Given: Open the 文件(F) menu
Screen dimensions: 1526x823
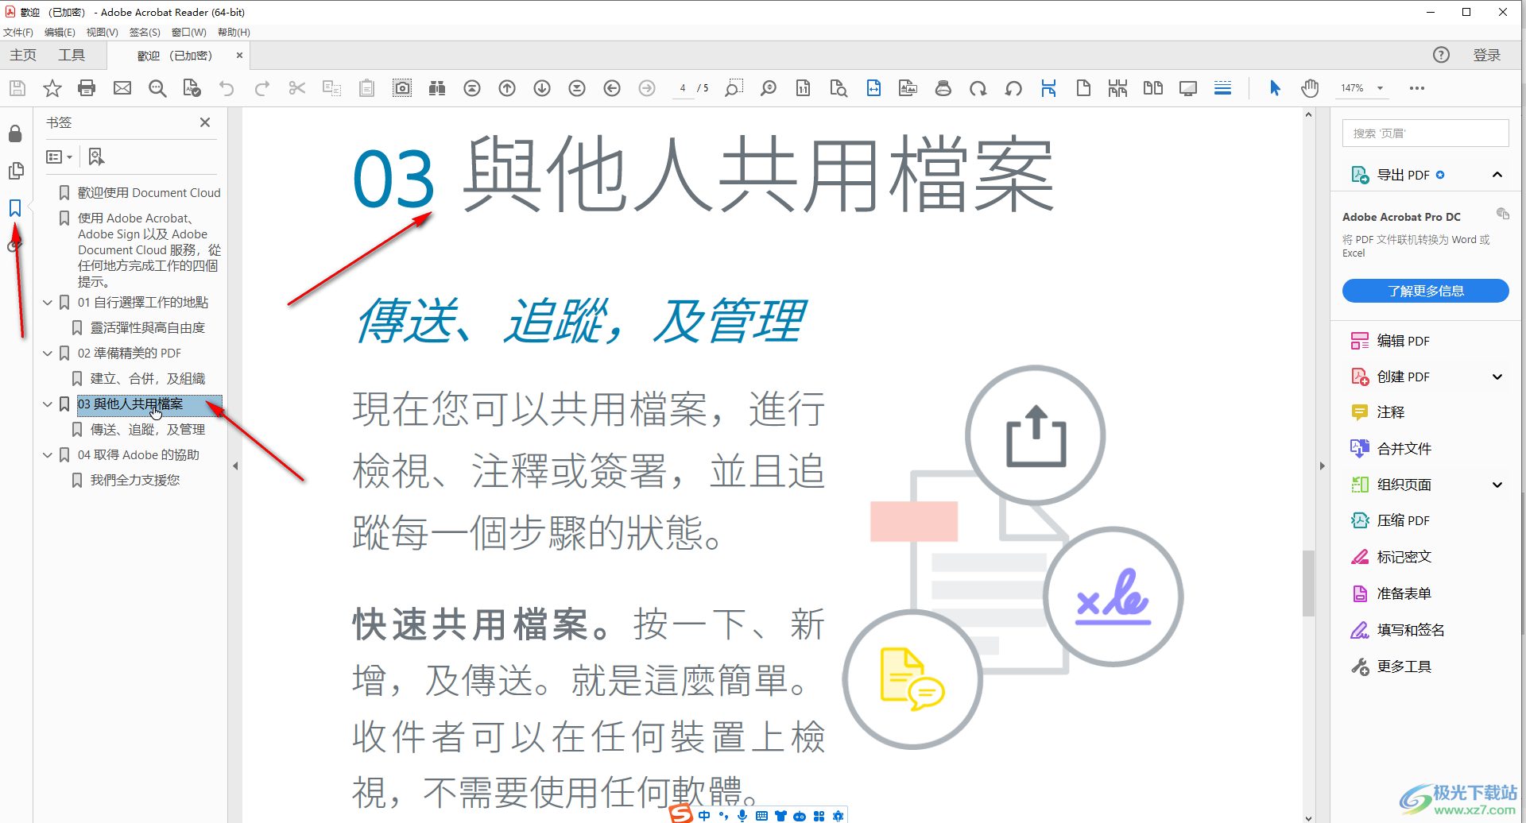Looking at the screenshot, I should coord(18,33).
